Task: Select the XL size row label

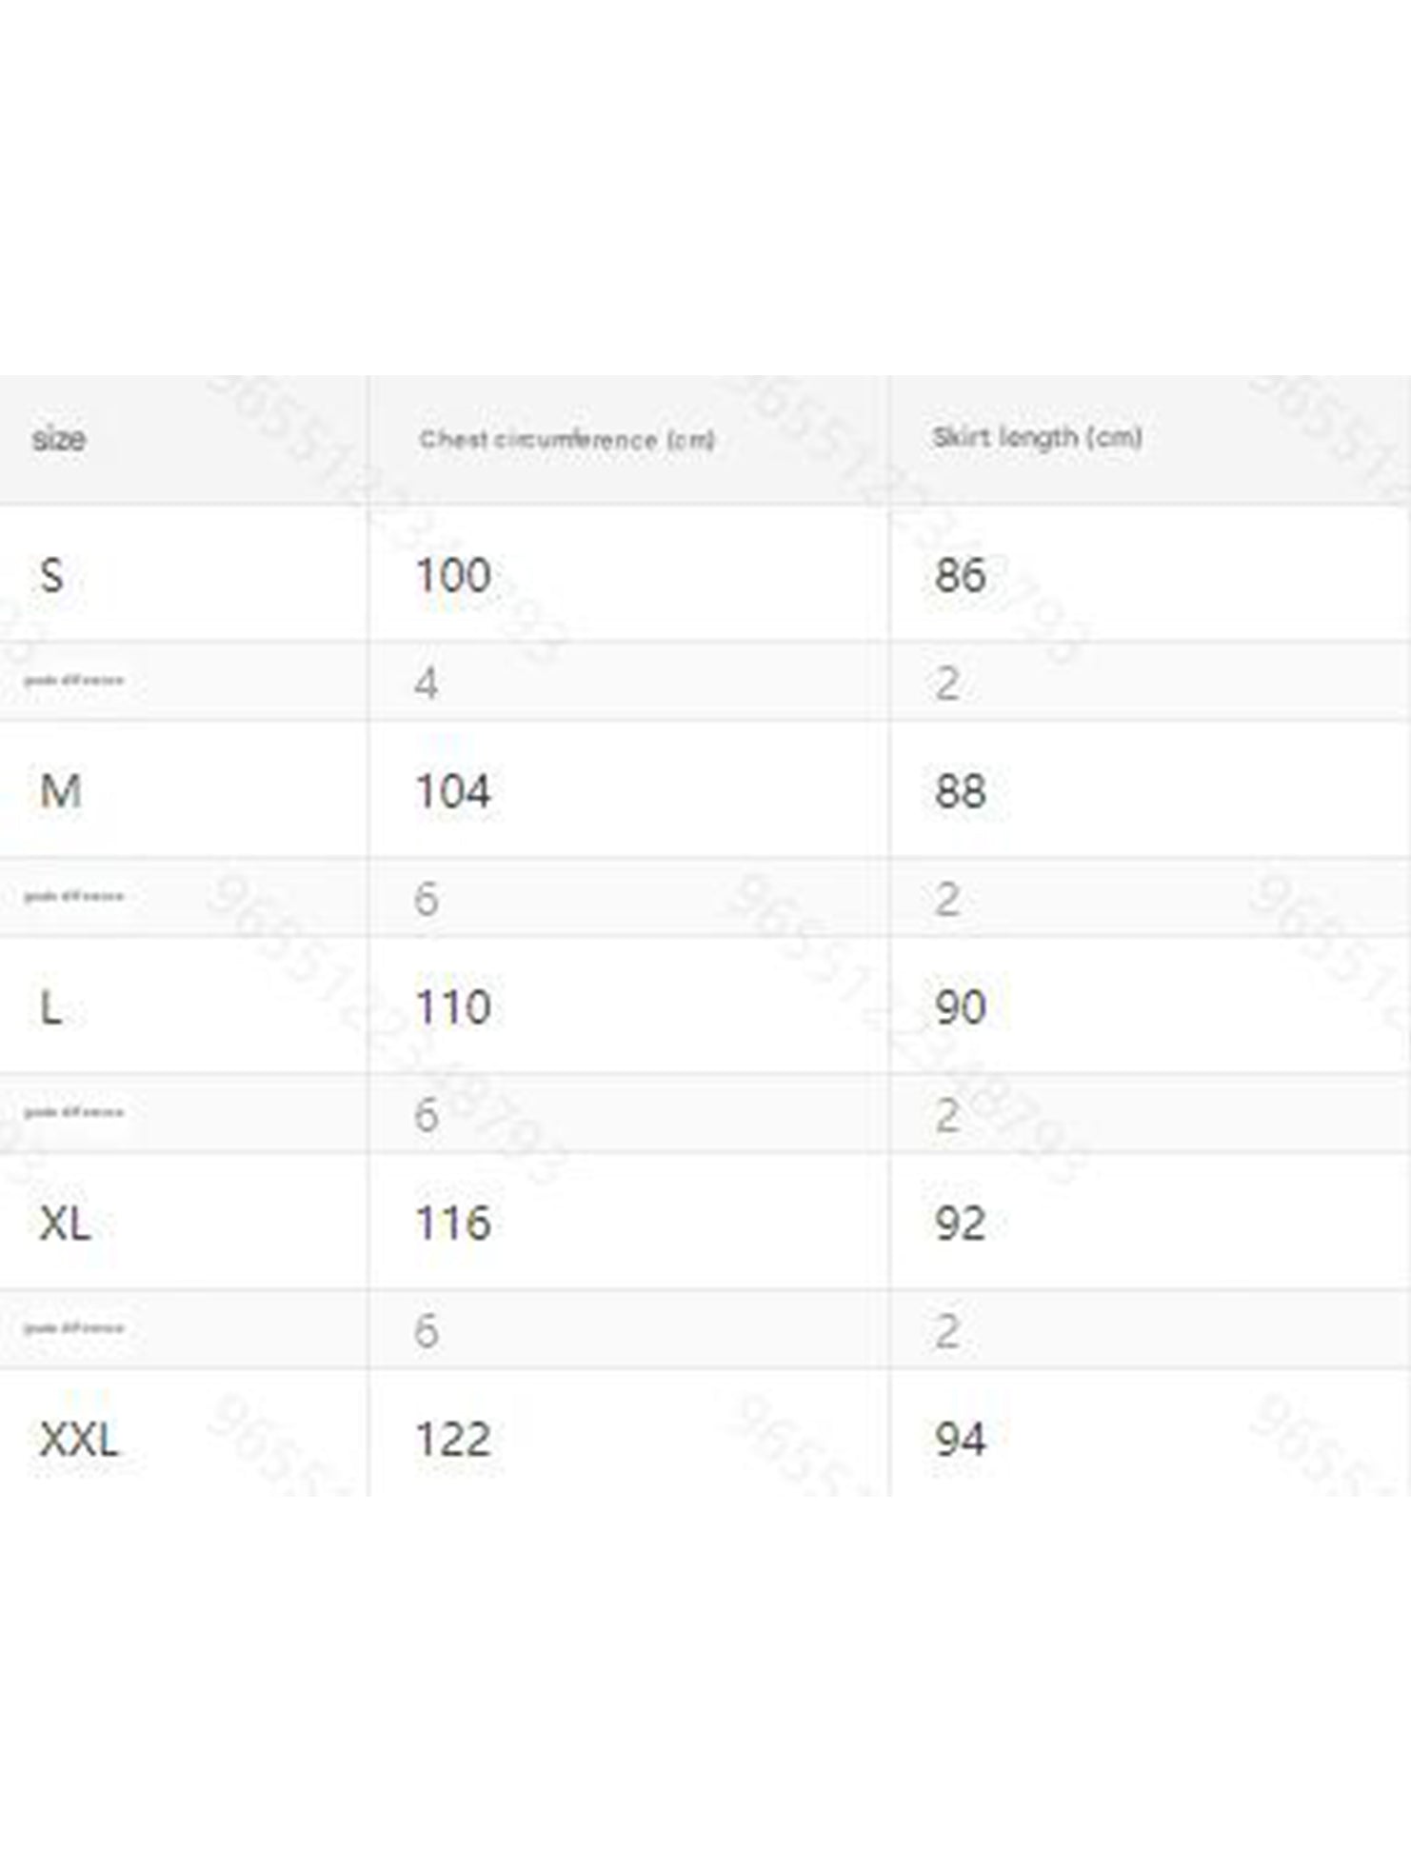Action: click(x=65, y=1224)
